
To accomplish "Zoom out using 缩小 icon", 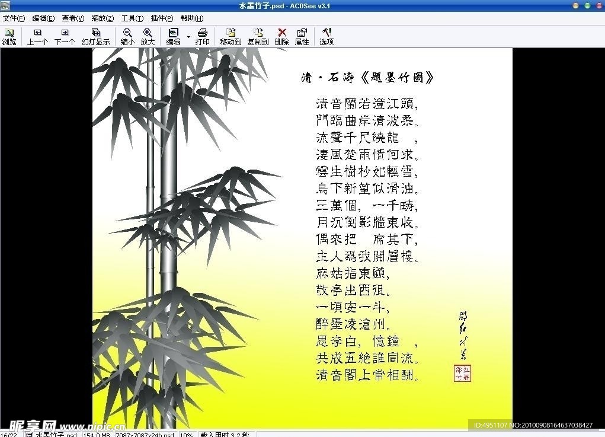I will tap(127, 37).
